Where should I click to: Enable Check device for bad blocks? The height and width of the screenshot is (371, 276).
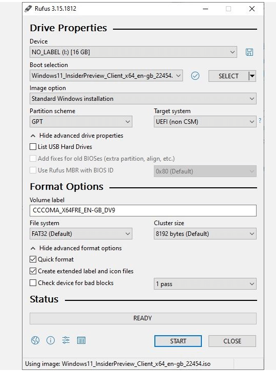pyautogui.click(x=33, y=283)
